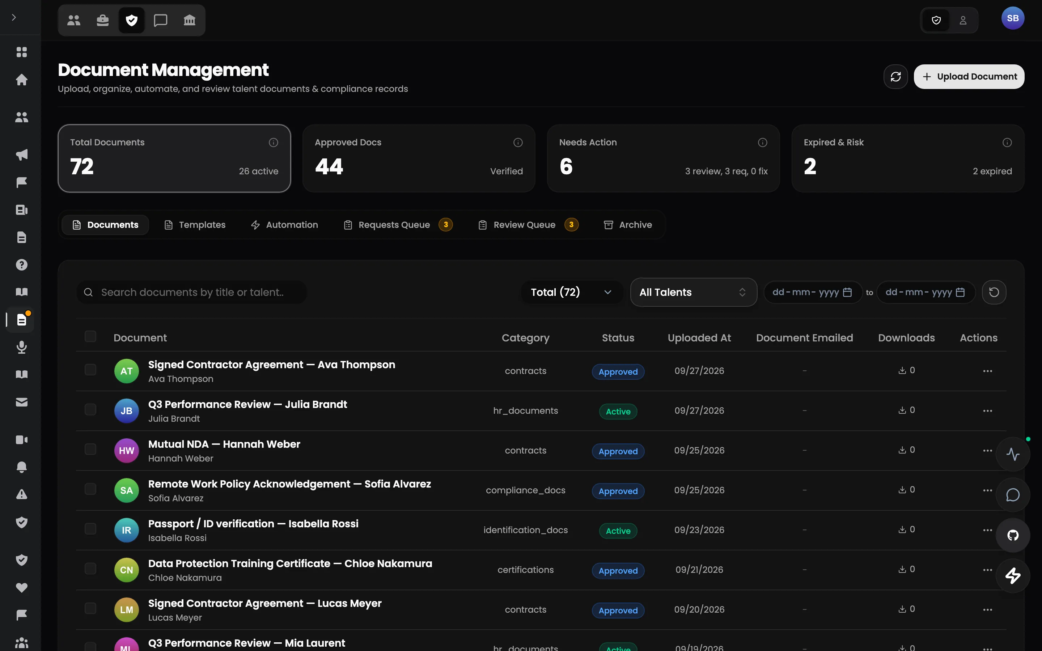Show info for Needs Action card
This screenshot has height=651, width=1042.
763,142
